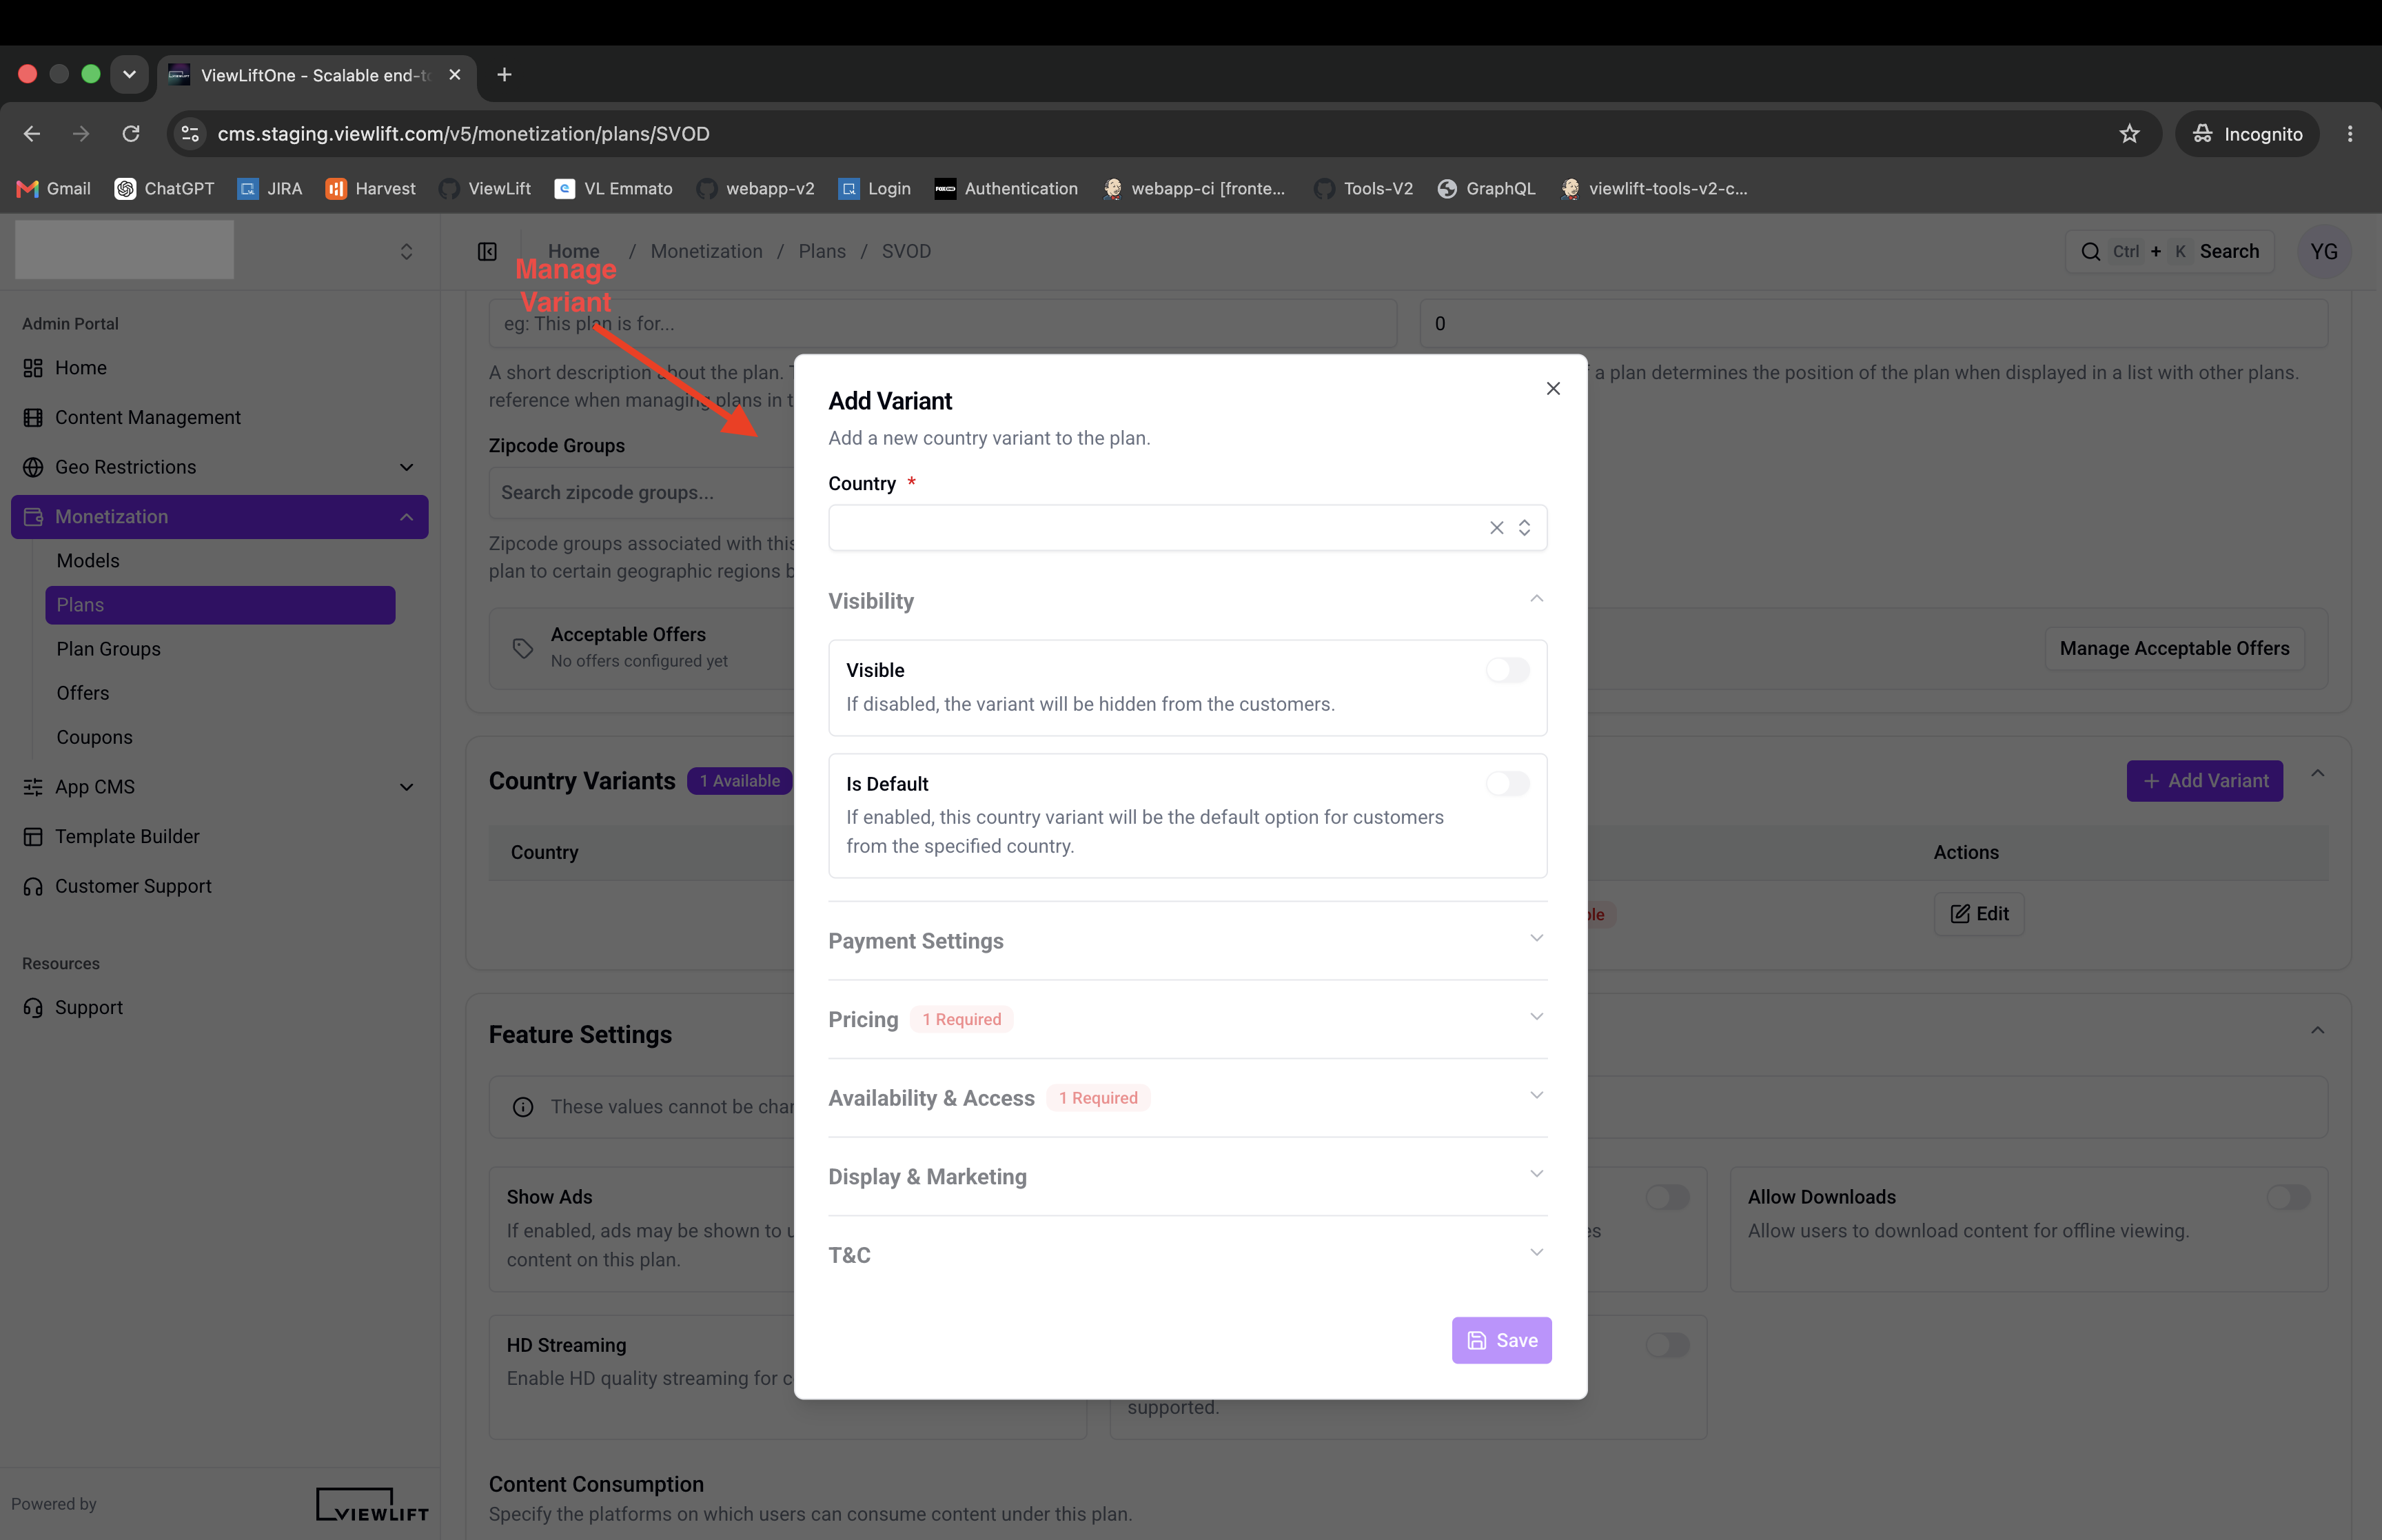The width and height of the screenshot is (2382, 1540).
Task: Open the ViewLift bookmark
Action: [x=485, y=189]
